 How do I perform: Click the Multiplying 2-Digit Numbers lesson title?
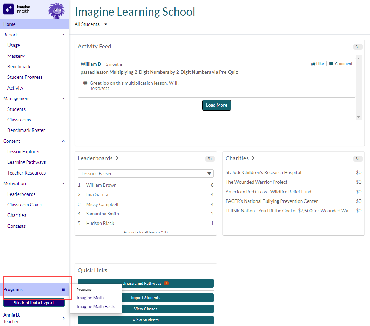coord(173,72)
